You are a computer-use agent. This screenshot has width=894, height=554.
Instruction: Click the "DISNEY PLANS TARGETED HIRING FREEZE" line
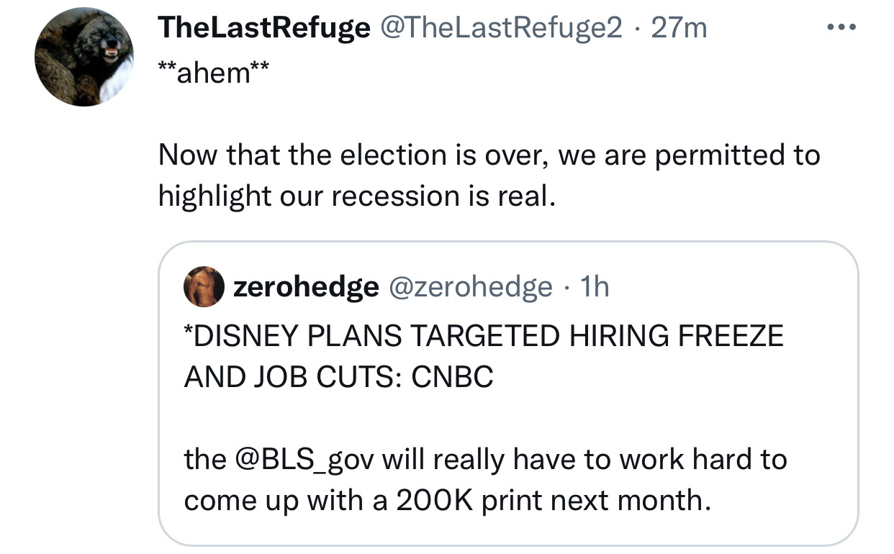[x=484, y=336]
